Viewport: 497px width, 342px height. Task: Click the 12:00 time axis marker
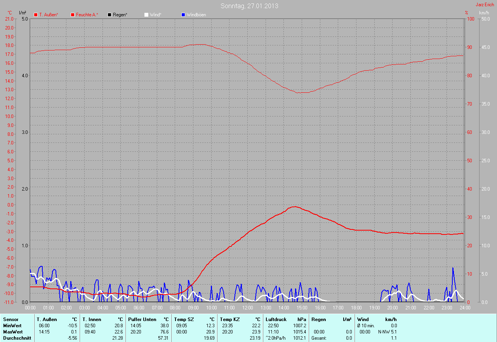(x=248, y=308)
